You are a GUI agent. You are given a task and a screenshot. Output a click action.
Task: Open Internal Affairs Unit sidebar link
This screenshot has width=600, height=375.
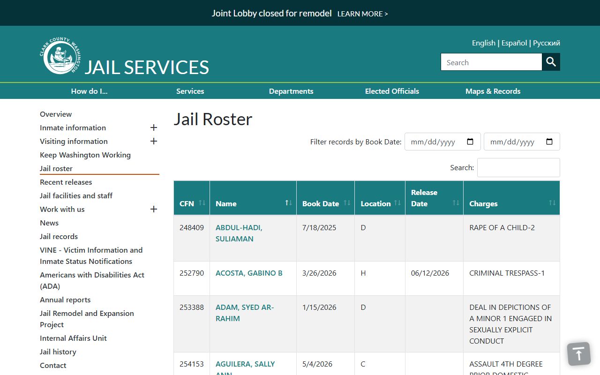click(x=73, y=338)
